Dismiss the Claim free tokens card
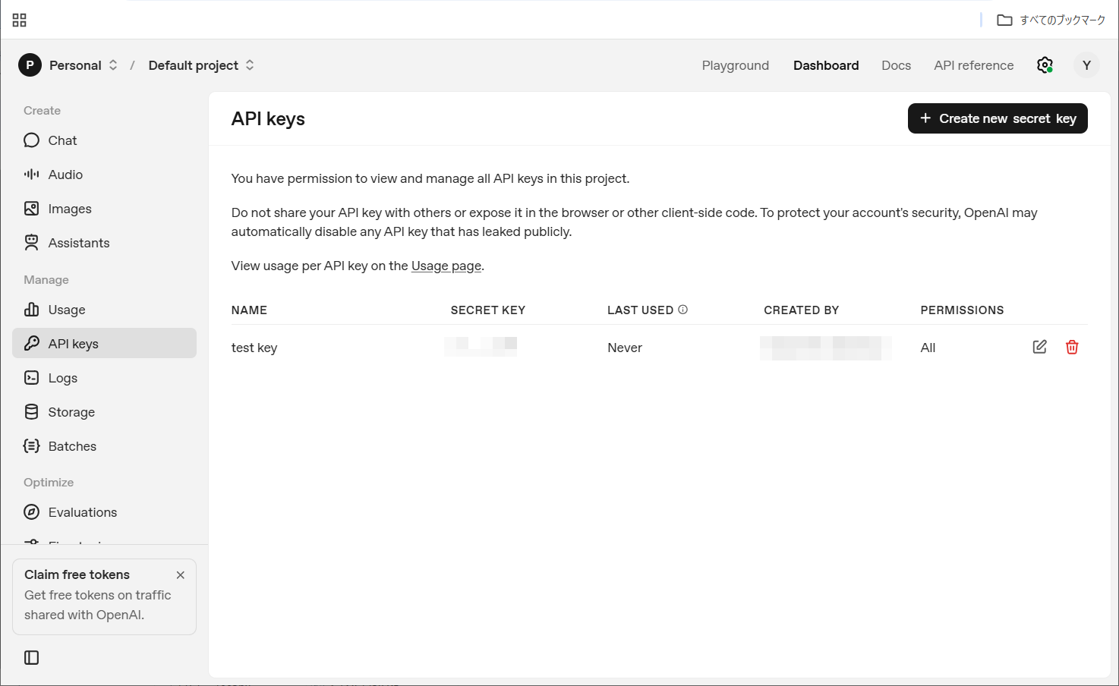Viewport: 1119px width, 686px height. (x=180, y=575)
